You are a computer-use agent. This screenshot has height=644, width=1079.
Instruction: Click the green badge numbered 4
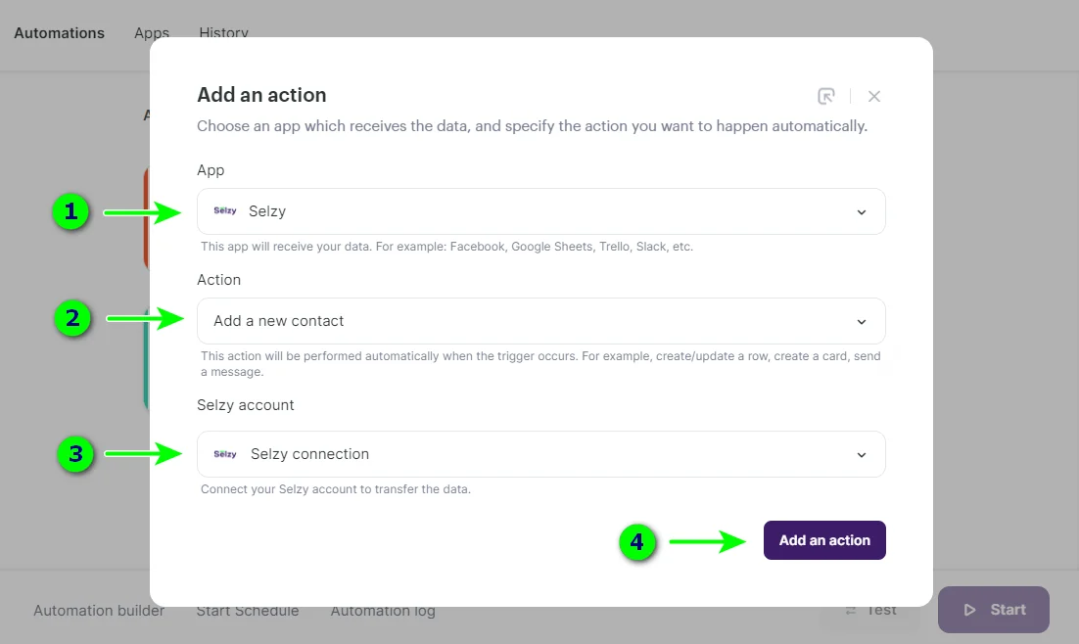637,540
